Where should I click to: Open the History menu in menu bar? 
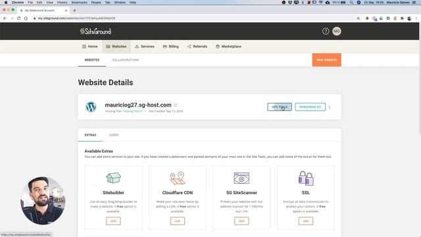pyautogui.click(x=62, y=3)
